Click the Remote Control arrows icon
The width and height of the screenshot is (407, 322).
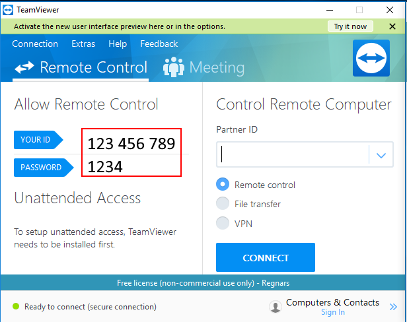[x=24, y=67]
